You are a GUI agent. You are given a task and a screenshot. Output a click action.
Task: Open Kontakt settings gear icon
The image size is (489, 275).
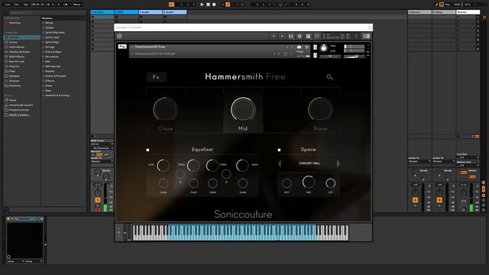pos(300,36)
